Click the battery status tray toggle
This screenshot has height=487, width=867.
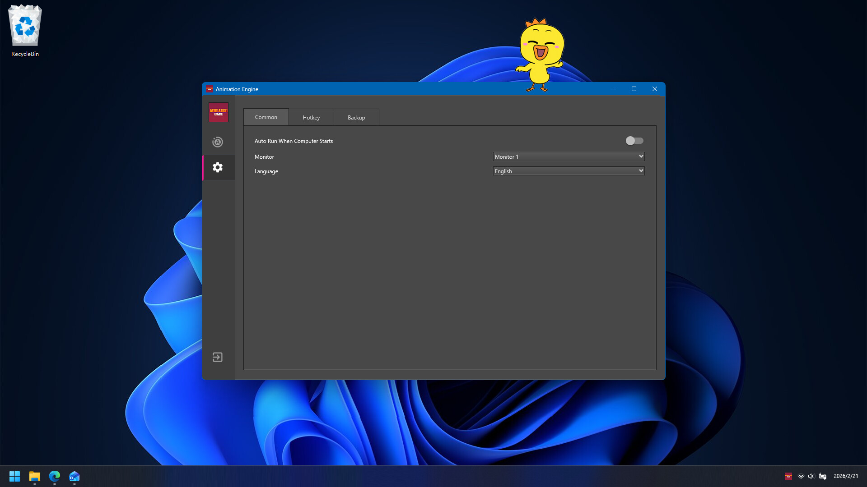tap(823, 476)
